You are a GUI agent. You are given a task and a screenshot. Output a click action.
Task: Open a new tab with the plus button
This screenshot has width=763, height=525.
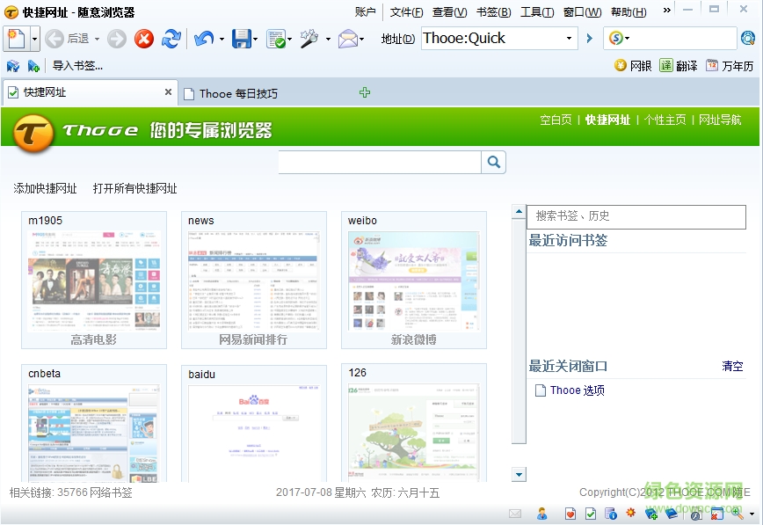(365, 91)
